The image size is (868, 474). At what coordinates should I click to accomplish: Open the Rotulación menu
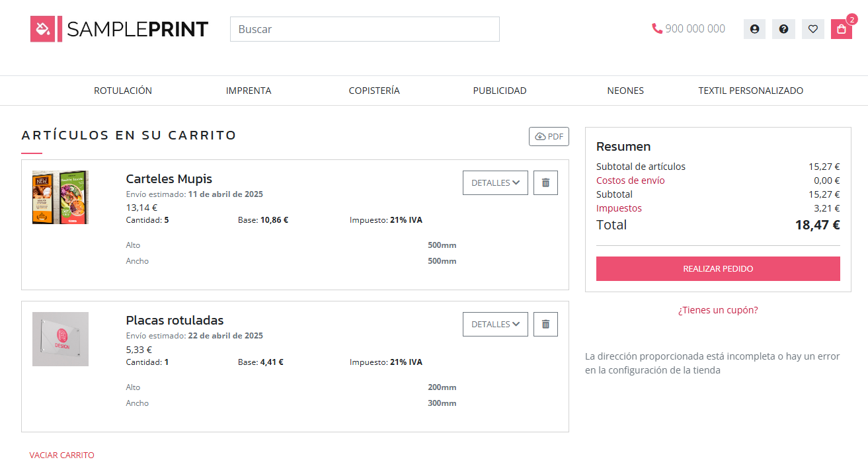(x=123, y=91)
